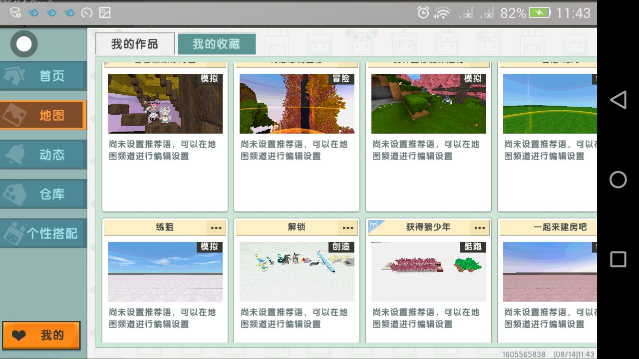The width and height of the screenshot is (639, 359).
Task: Go to 动态 in the sidebar
Action: [43, 155]
